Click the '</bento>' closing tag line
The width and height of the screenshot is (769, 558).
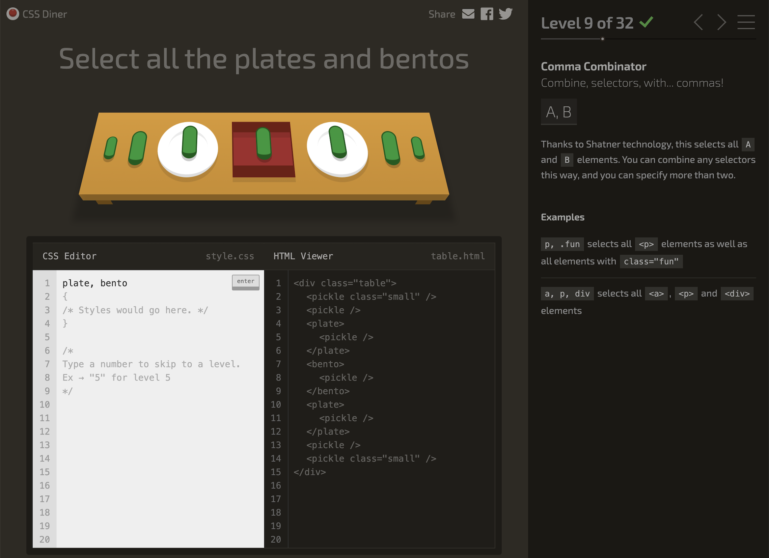[328, 391]
